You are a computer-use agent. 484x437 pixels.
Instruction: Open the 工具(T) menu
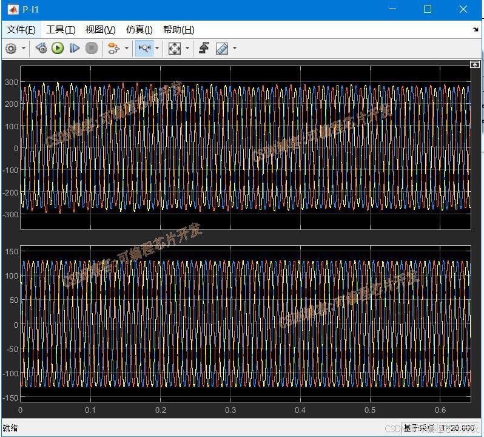(x=61, y=29)
